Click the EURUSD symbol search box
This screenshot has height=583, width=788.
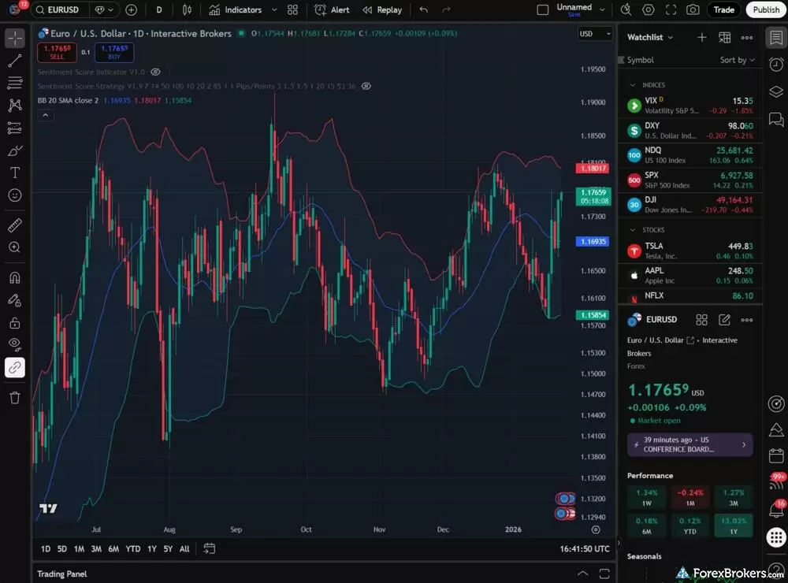[61, 9]
